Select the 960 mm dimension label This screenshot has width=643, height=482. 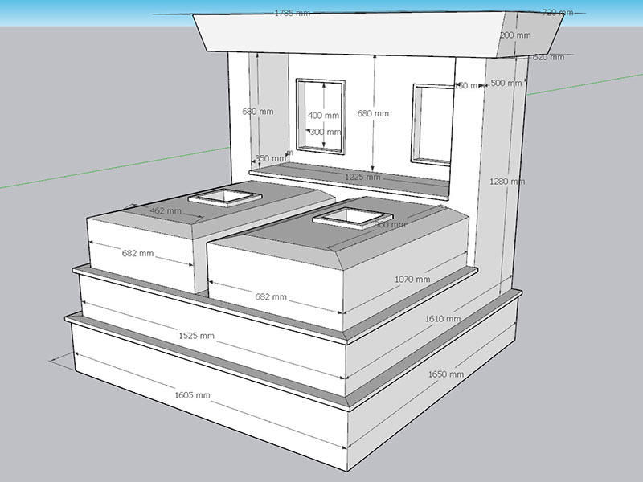click(391, 225)
